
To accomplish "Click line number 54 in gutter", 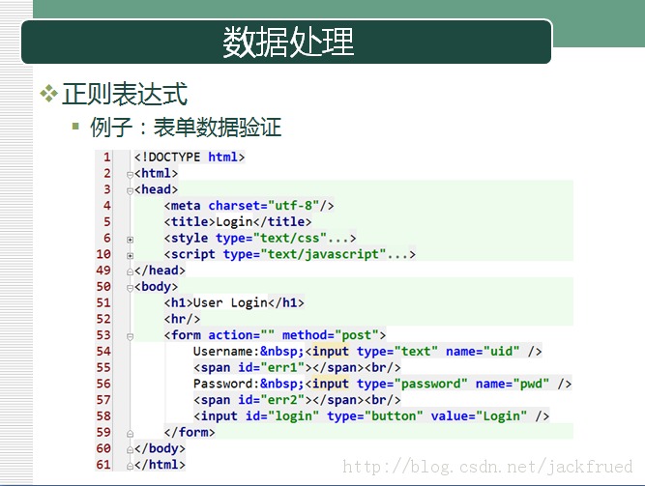I will coord(103,352).
